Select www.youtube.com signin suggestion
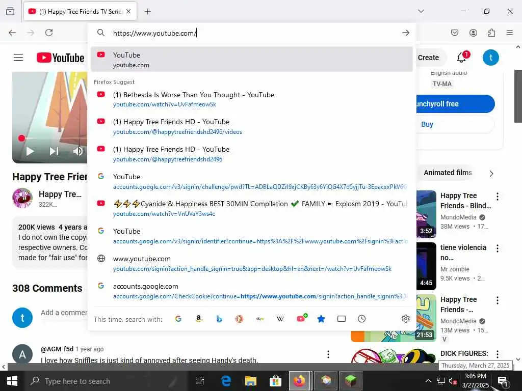 [252, 263]
